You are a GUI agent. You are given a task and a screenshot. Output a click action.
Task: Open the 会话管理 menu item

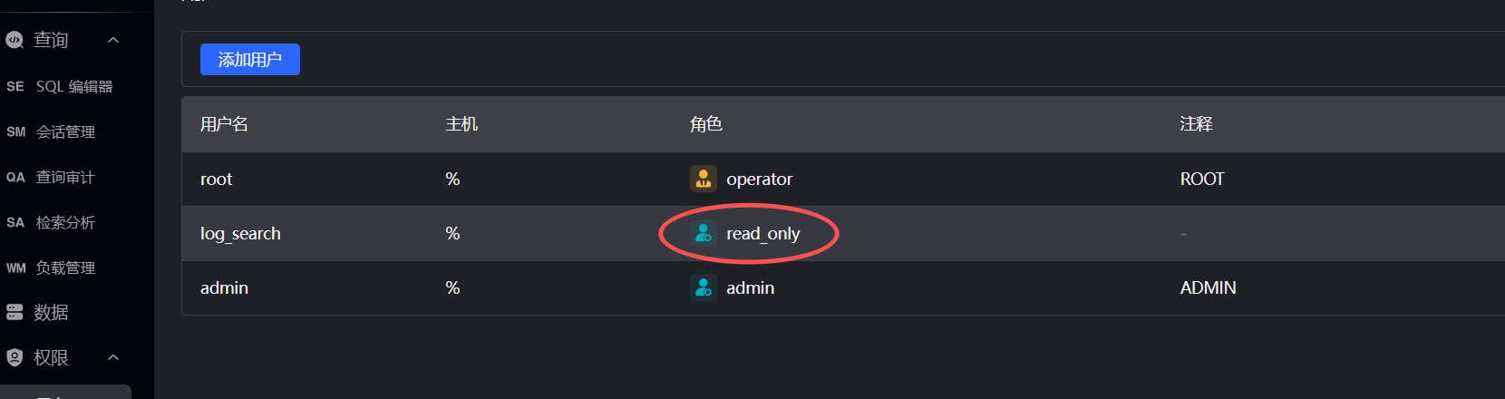point(65,131)
